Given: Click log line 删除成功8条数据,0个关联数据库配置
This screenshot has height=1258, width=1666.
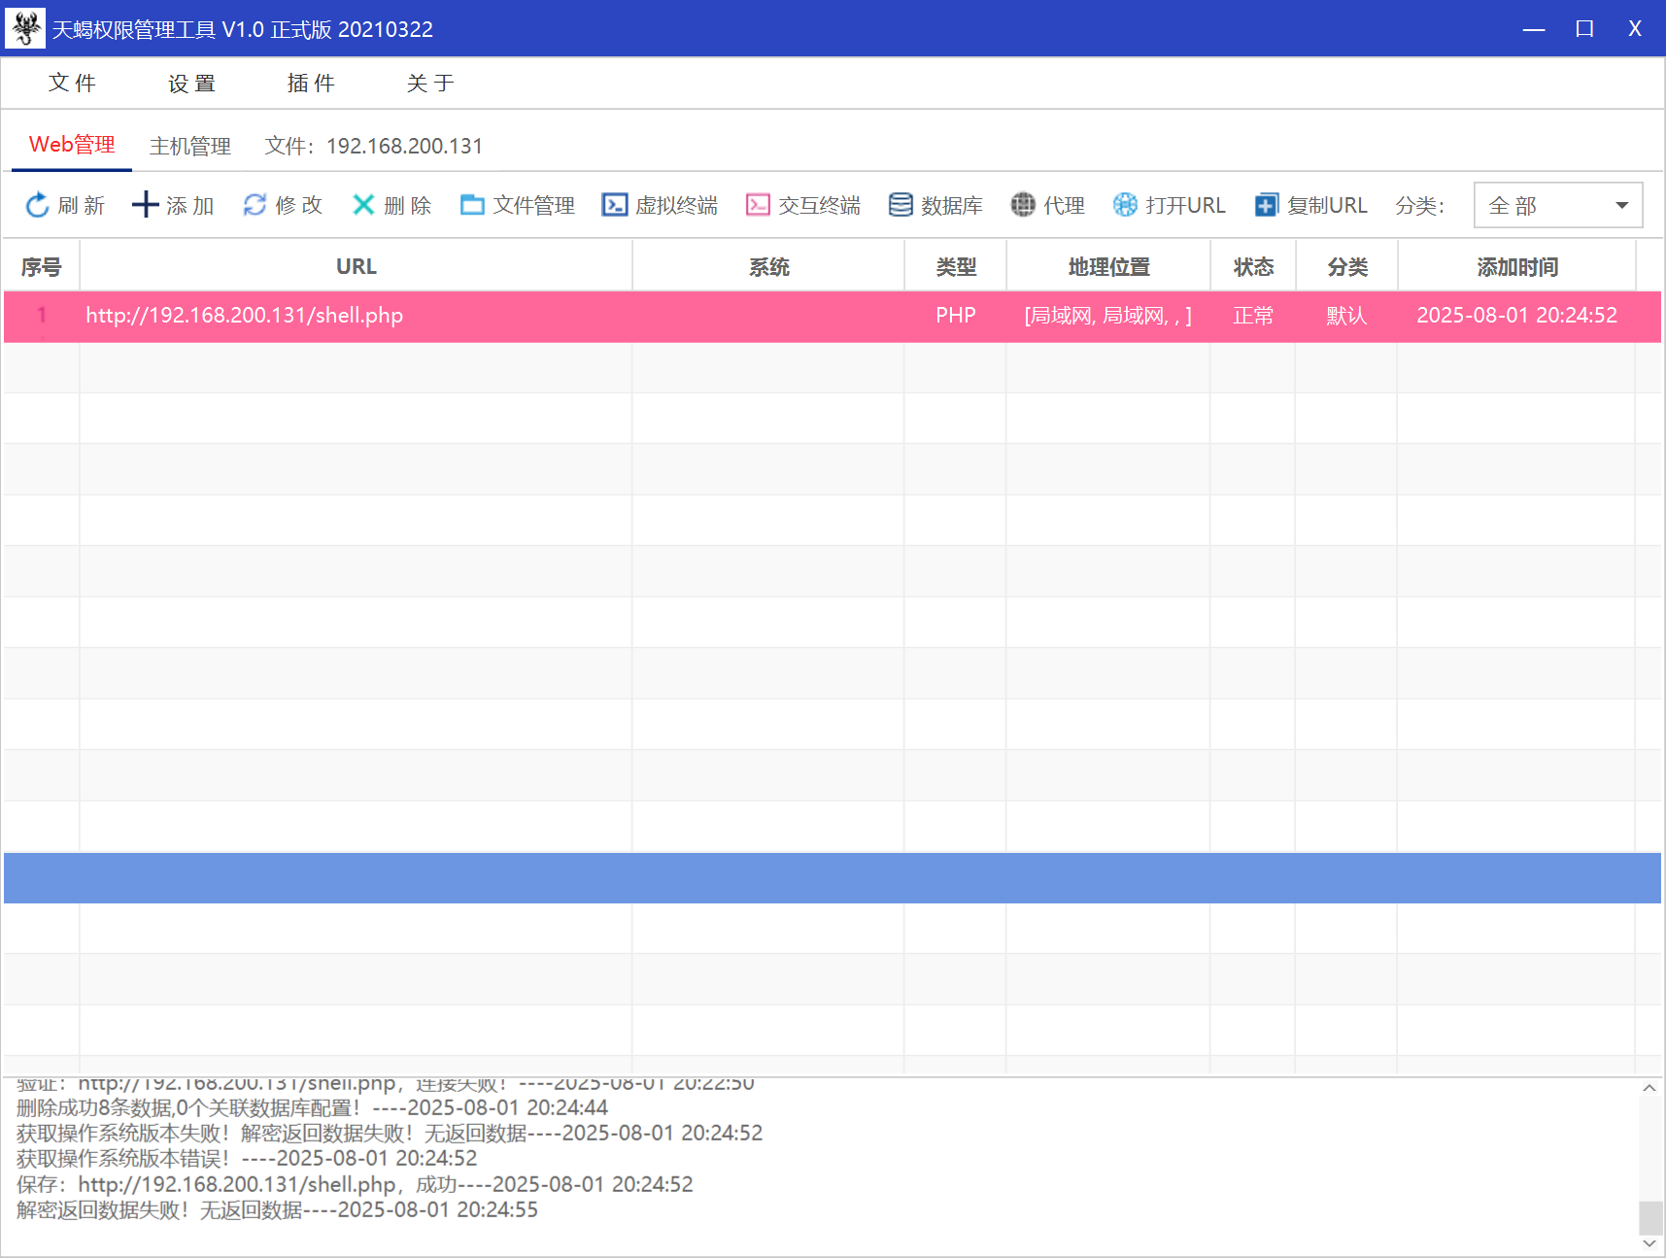Looking at the screenshot, I should 312,1107.
